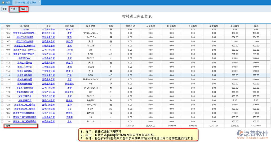Click the round icon on 材料进出库汇总表 tab

[16, 2]
